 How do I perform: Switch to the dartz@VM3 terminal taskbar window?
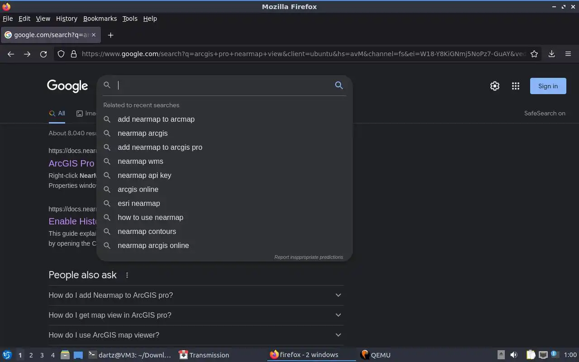coord(130,355)
